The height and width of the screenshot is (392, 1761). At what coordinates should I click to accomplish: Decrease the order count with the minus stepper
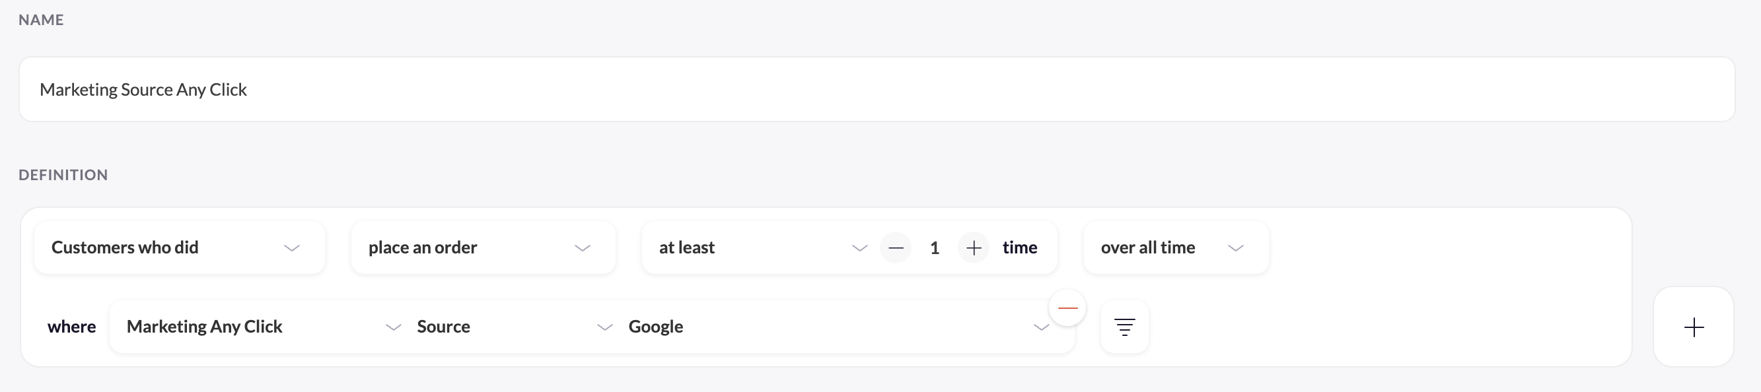[896, 248]
